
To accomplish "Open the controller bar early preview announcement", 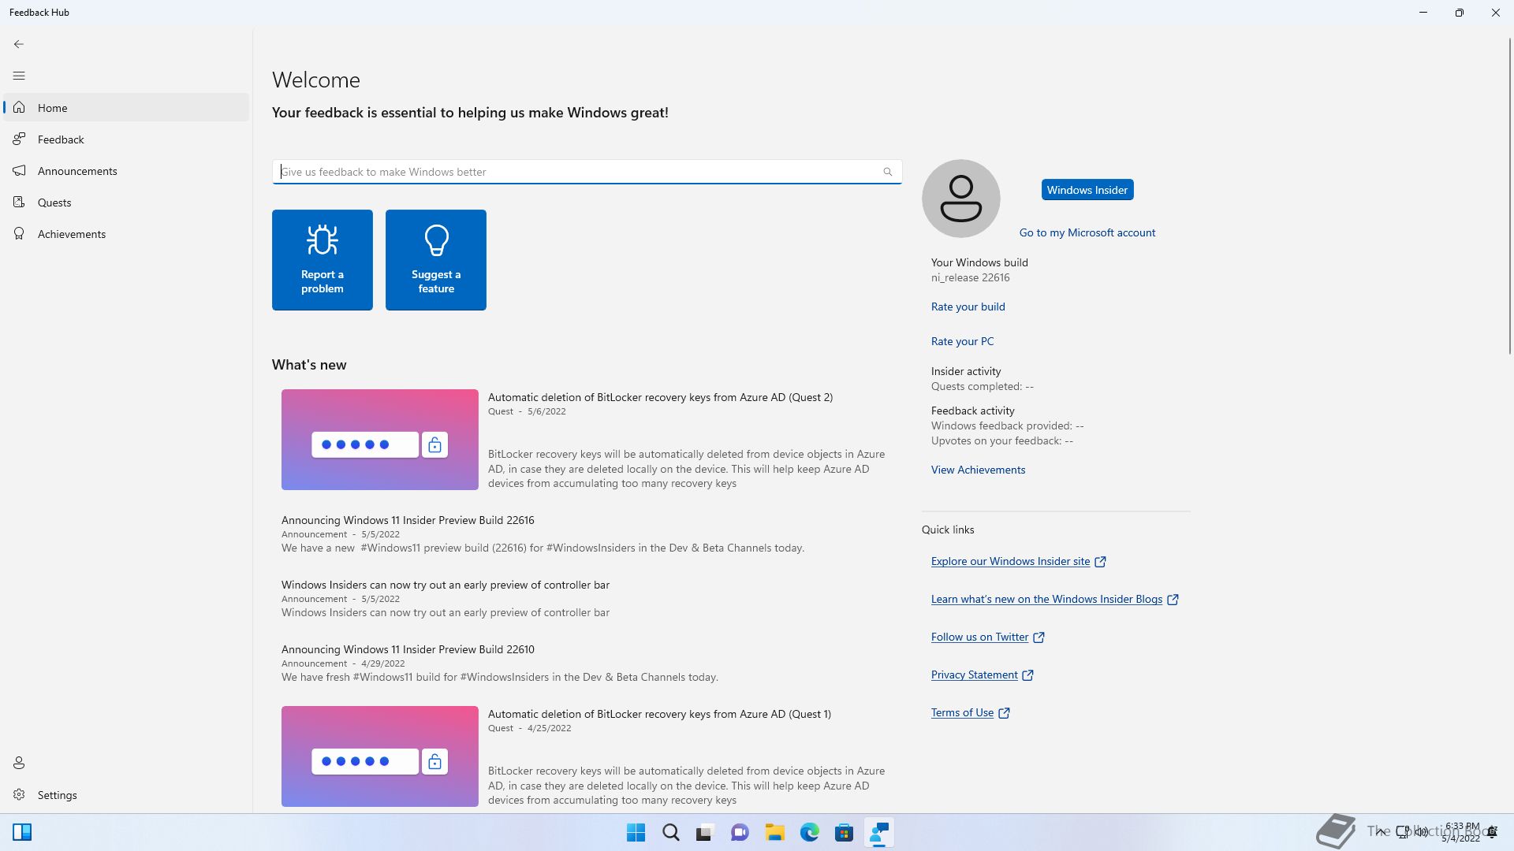I will click(446, 585).
